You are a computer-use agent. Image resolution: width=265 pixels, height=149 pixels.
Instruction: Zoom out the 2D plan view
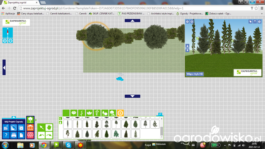pos(10,41)
